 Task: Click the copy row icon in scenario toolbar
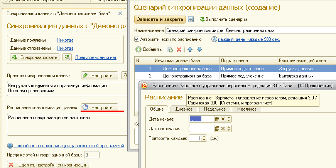point(170,49)
